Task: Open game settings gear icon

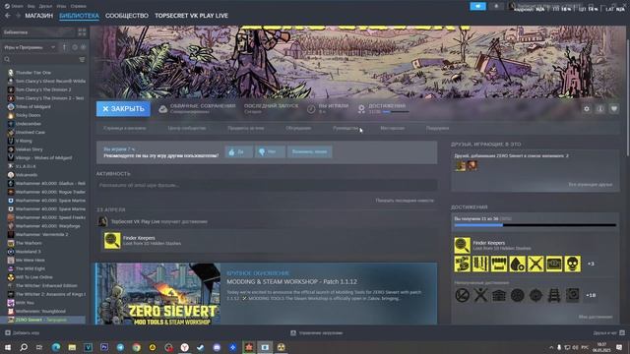Action: (587, 109)
